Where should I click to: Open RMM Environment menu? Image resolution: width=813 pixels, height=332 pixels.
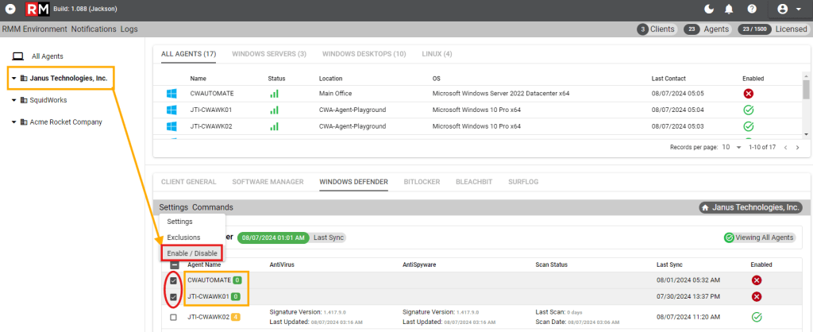(x=35, y=29)
